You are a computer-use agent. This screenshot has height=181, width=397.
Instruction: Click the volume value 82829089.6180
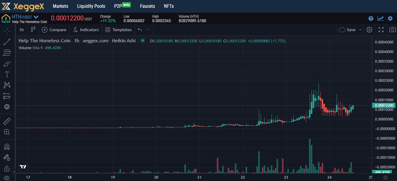[192, 21]
